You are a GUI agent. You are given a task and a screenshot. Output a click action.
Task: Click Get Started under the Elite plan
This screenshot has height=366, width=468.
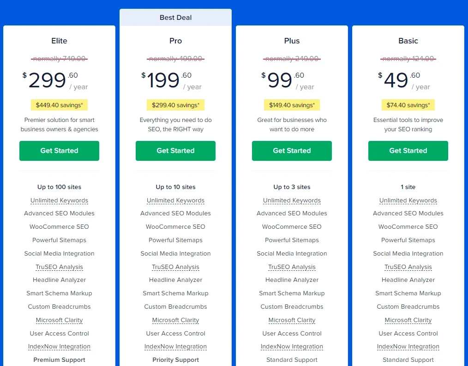pyautogui.click(x=59, y=151)
